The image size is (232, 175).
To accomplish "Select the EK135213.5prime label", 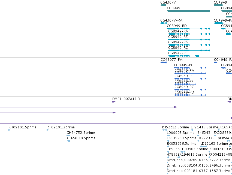I will click(x=182, y=138).
